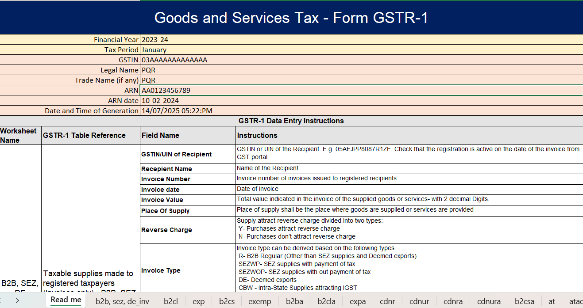Open the cdnra worksheet tab

(x=453, y=301)
